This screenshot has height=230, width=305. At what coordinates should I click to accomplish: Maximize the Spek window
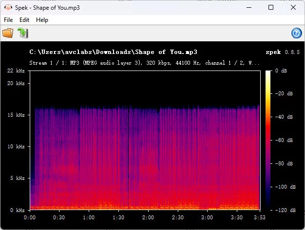271,8
